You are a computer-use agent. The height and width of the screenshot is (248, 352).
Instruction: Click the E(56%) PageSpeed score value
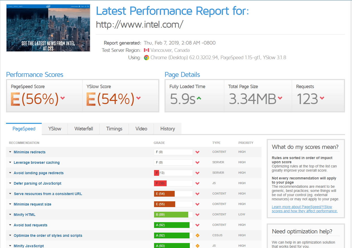pyautogui.click(x=35, y=99)
